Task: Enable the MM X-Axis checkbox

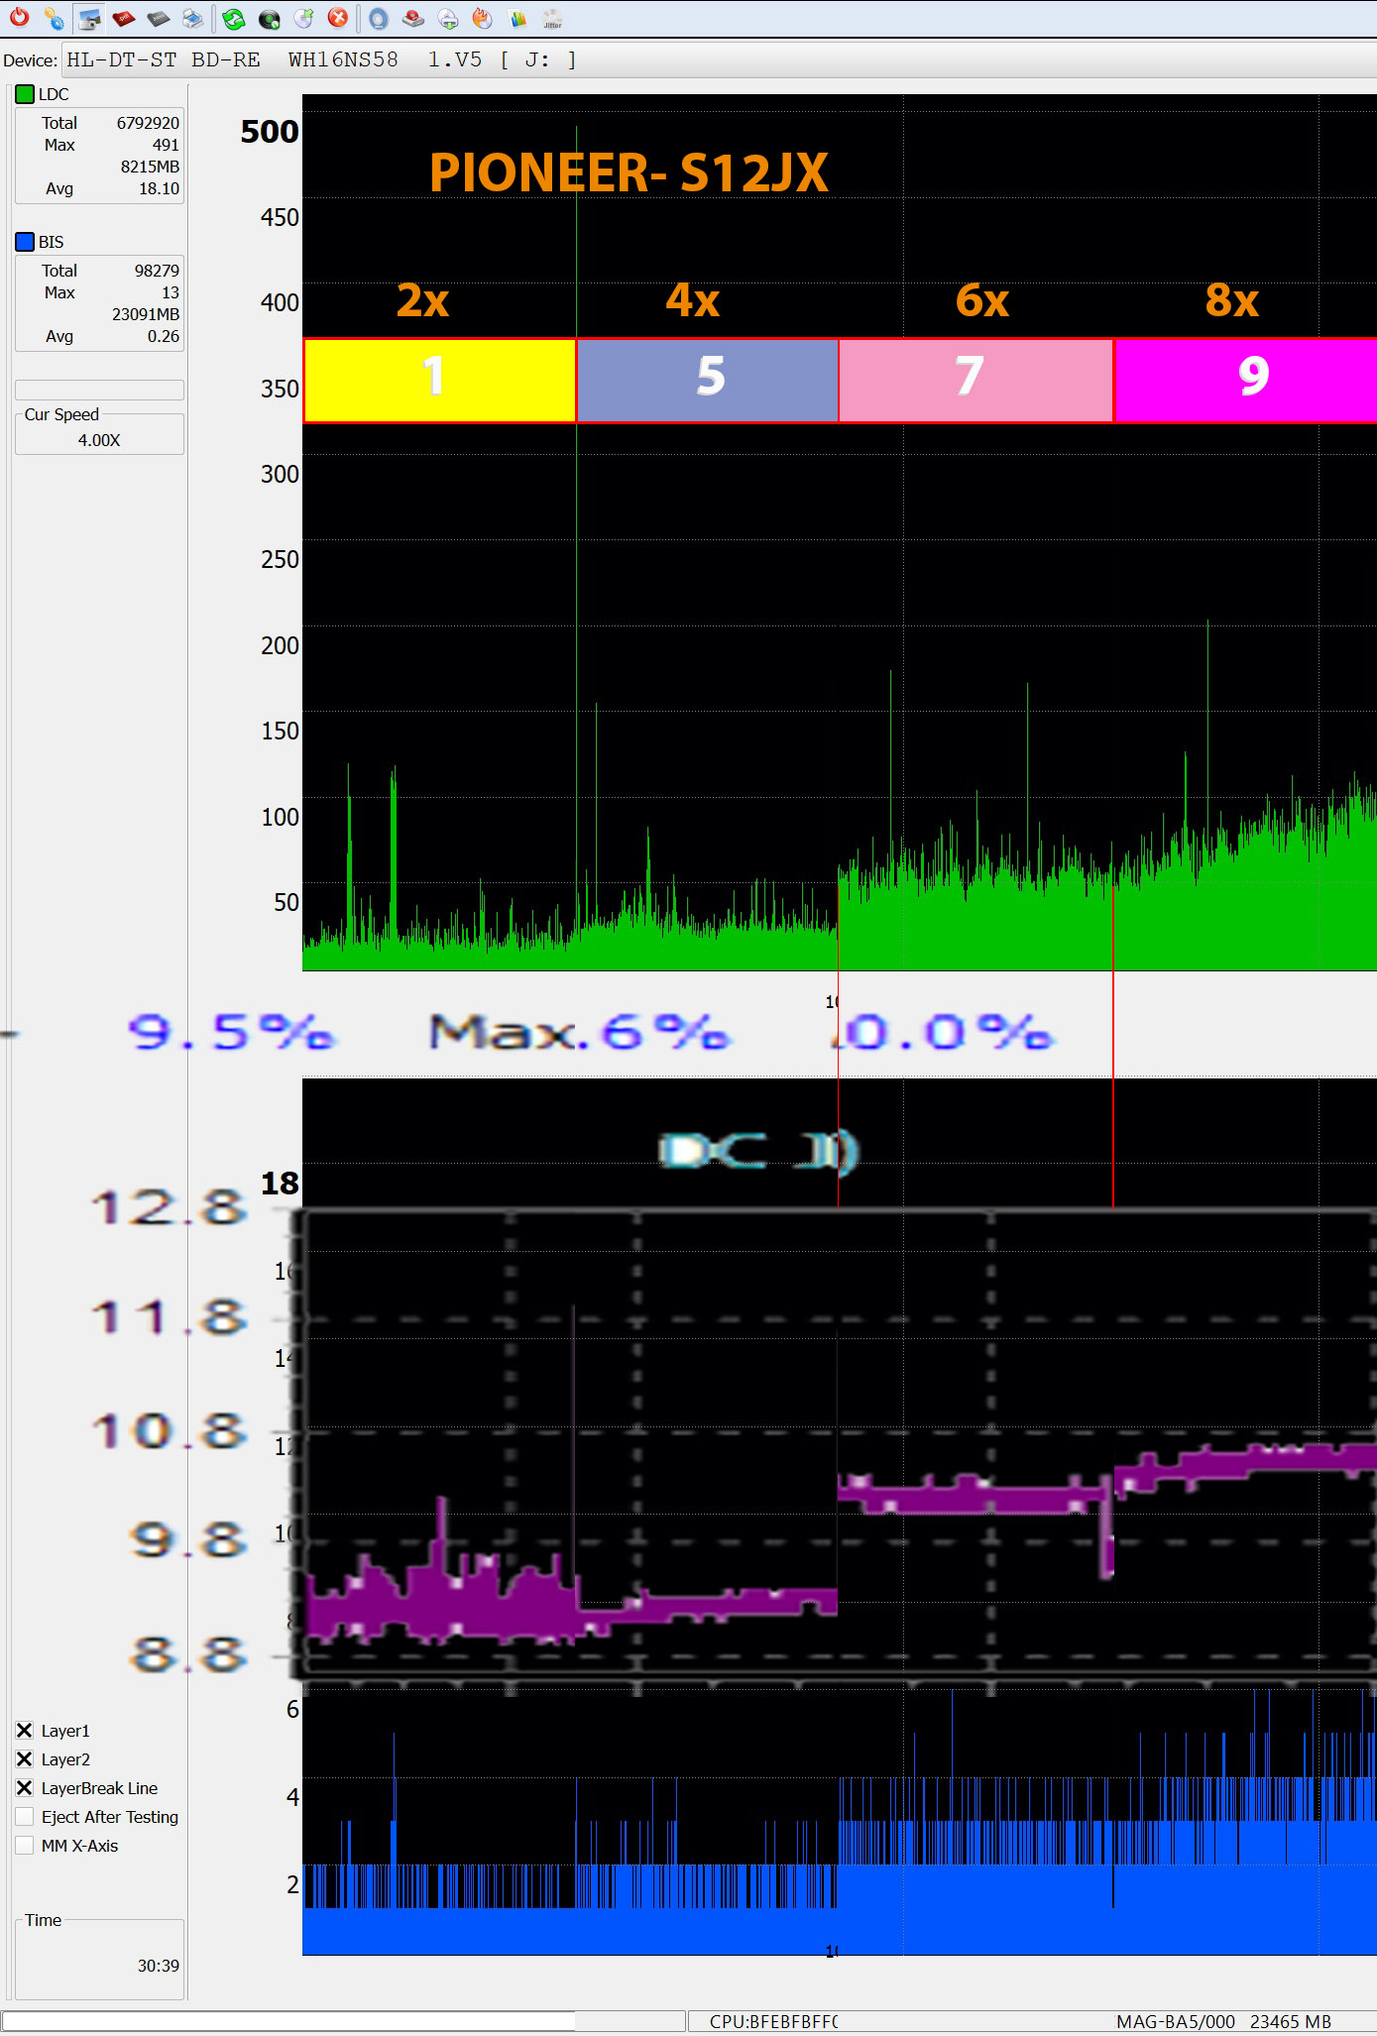Action: tap(25, 1845)
